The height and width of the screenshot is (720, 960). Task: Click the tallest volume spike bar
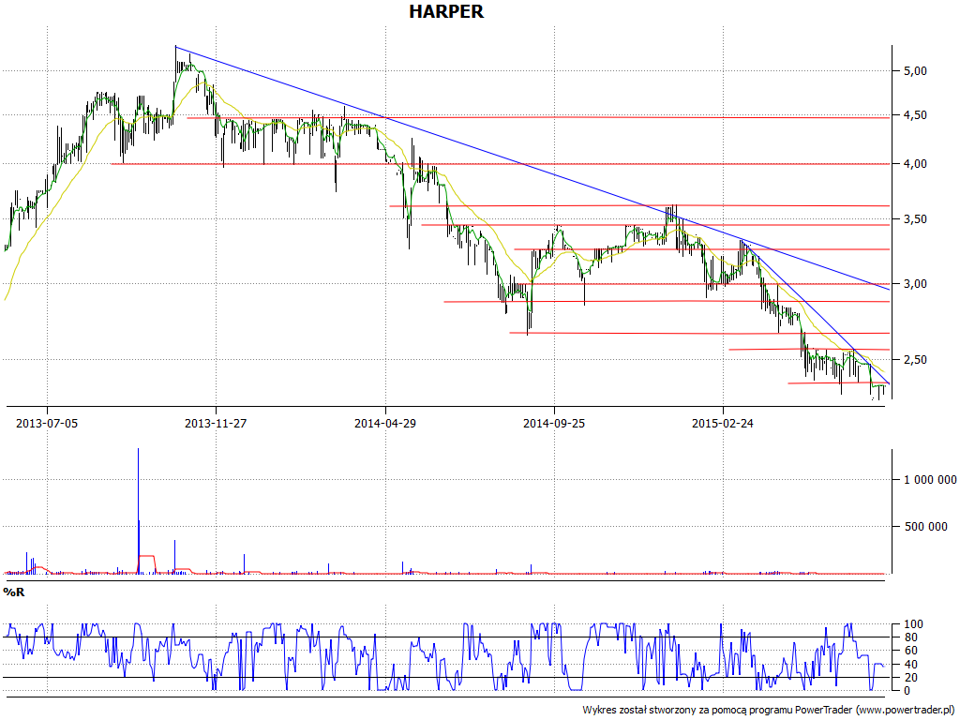tap(139, 511)
